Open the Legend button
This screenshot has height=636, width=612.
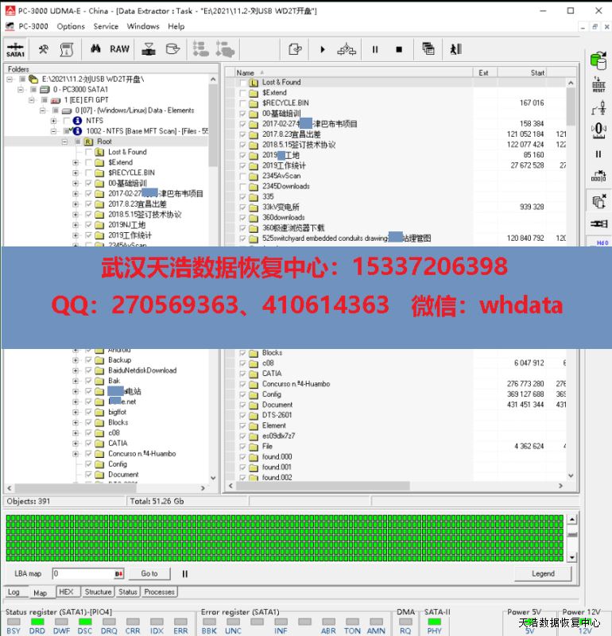[x=543, y=573]
